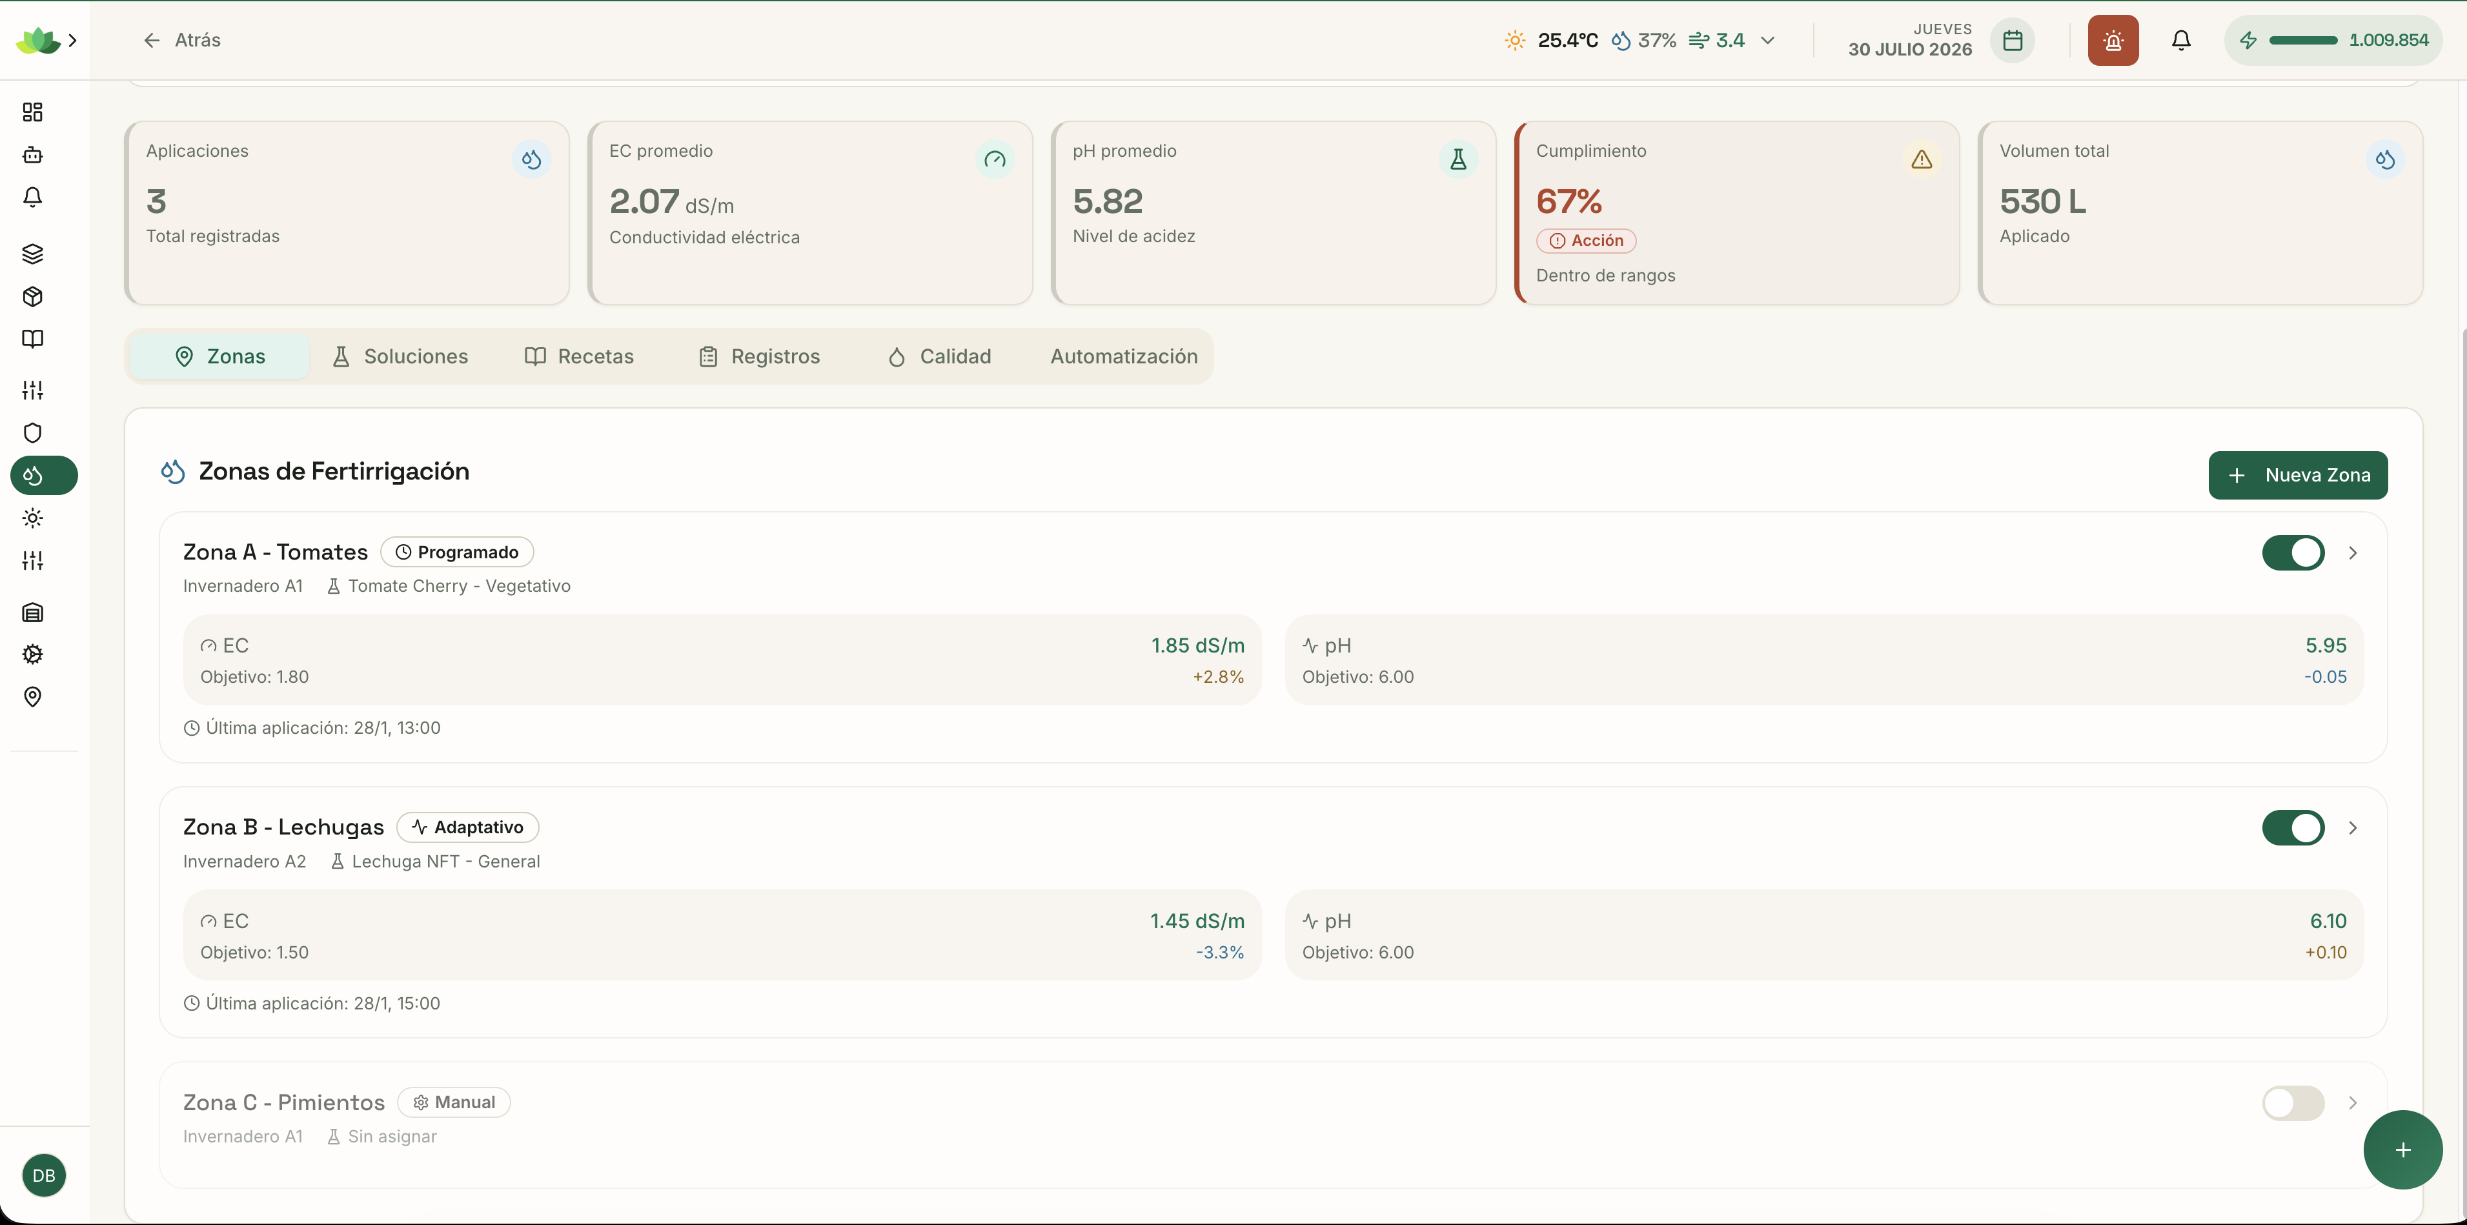2467x1225 pixels.
Task: Open the dashboard grid icon in sidebar
Action: (x=32, y=112)
